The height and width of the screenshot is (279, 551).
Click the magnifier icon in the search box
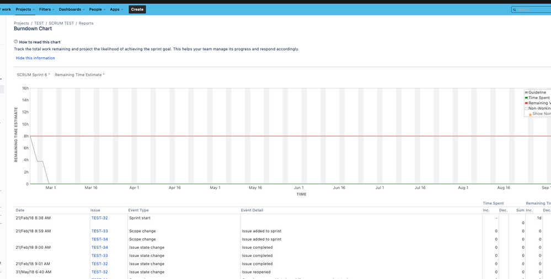tap(515, 9)
